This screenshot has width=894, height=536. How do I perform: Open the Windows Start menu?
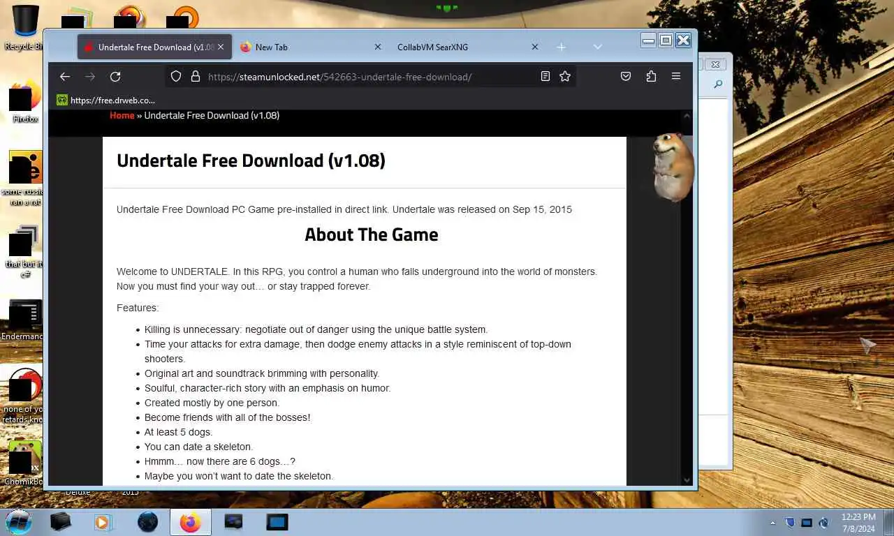(x=18, y=521)
